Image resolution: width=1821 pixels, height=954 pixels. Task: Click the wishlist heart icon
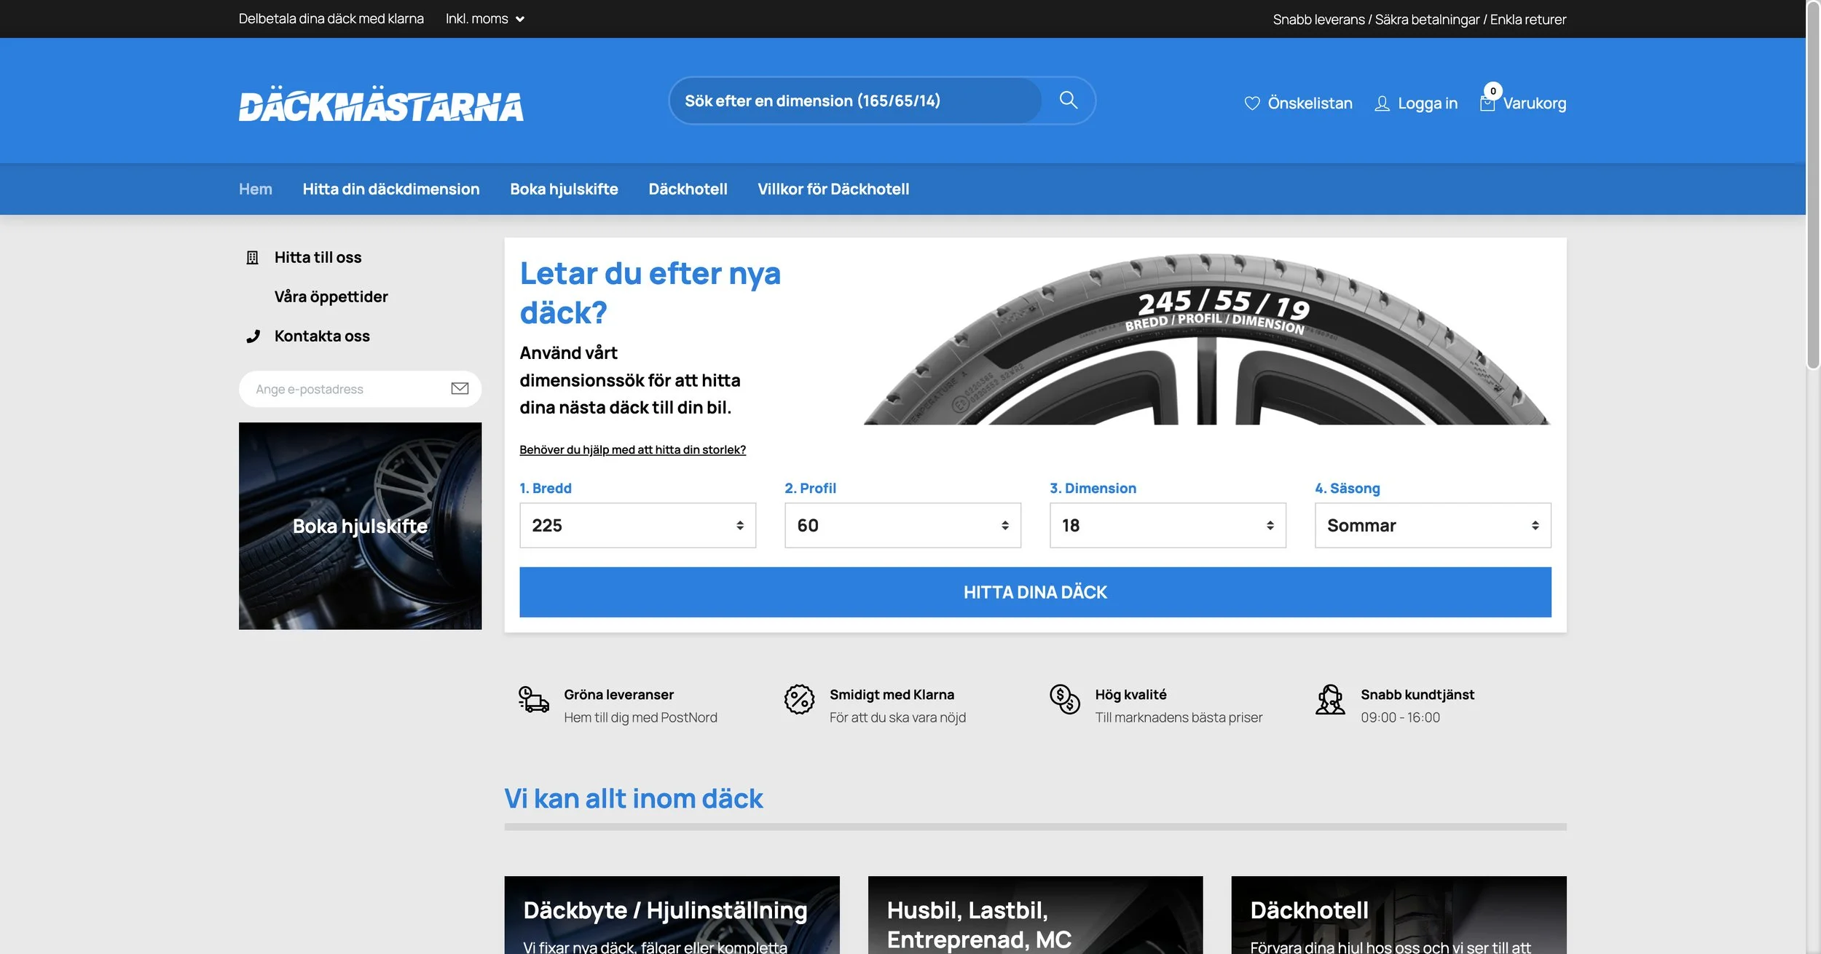pos(1251,103)
